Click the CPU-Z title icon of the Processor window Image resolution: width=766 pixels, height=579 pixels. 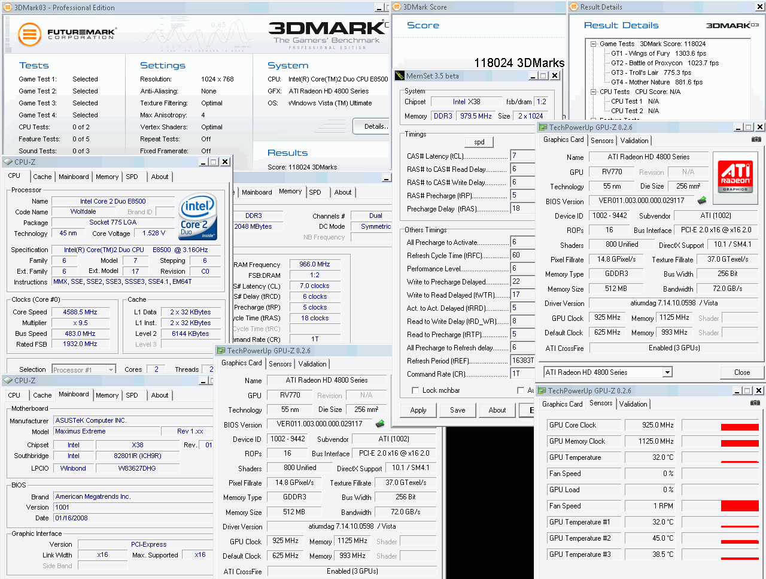(x=8, y=162)
